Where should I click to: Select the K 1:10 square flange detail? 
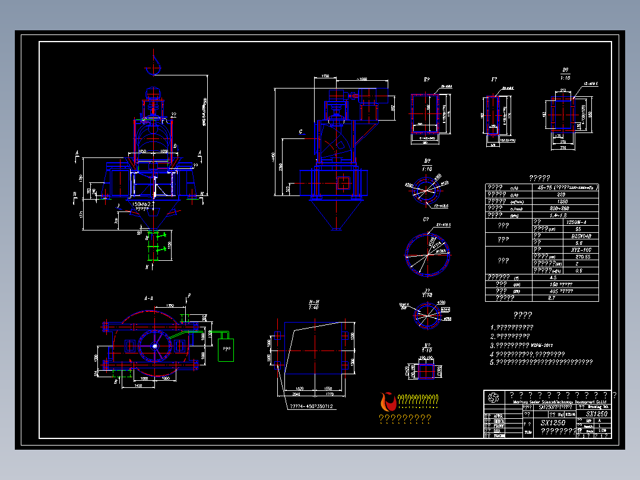[426, 371]
